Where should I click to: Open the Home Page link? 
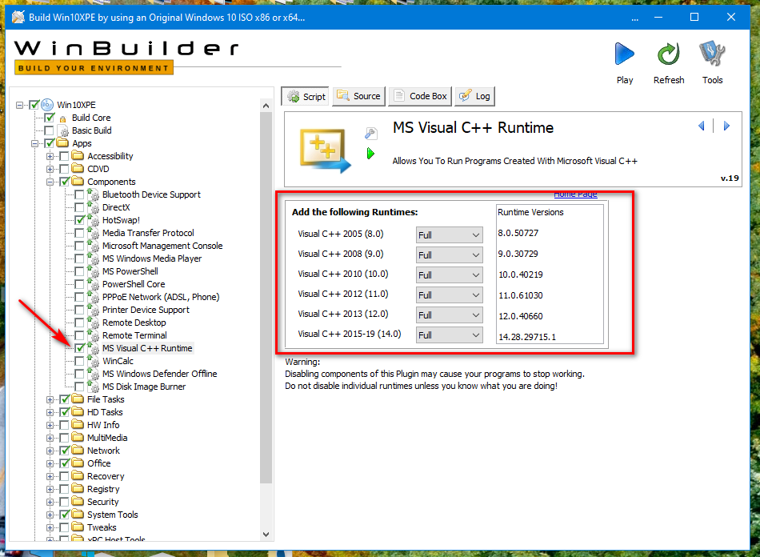pos(575,194)
